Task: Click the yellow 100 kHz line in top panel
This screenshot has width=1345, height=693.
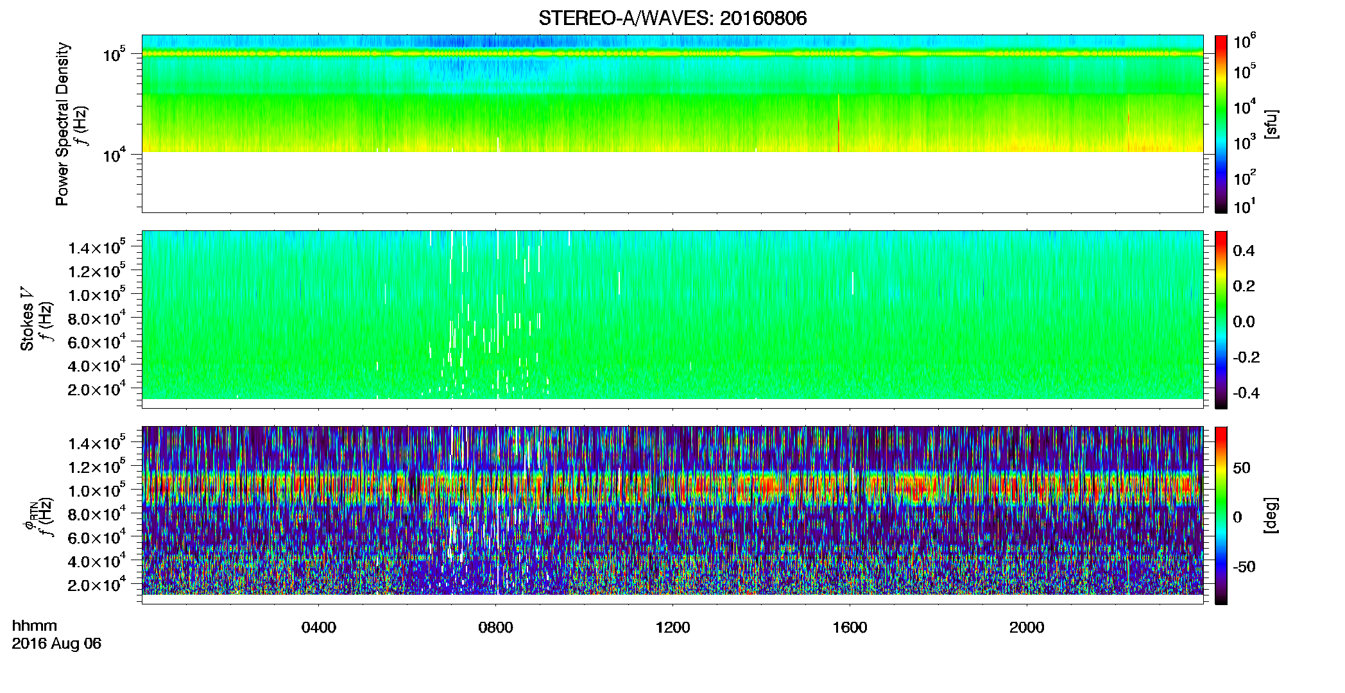Action: tap(672, 54)
